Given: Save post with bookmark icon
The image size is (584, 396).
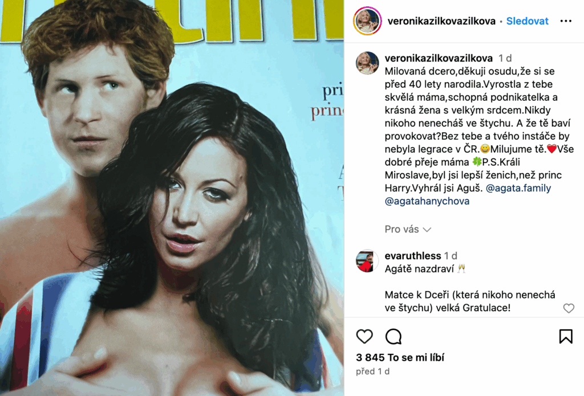Looking at the screenshot, I should click(x=565, y=336).
